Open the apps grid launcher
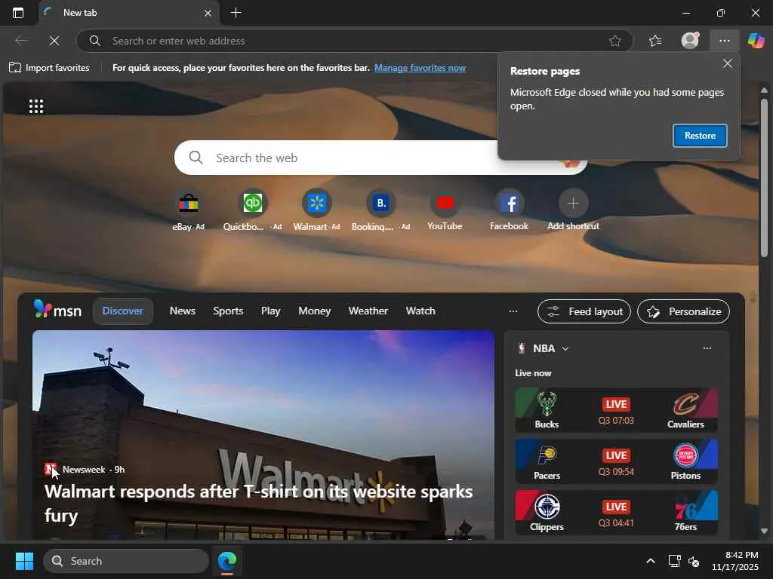 tap(36, 106)
